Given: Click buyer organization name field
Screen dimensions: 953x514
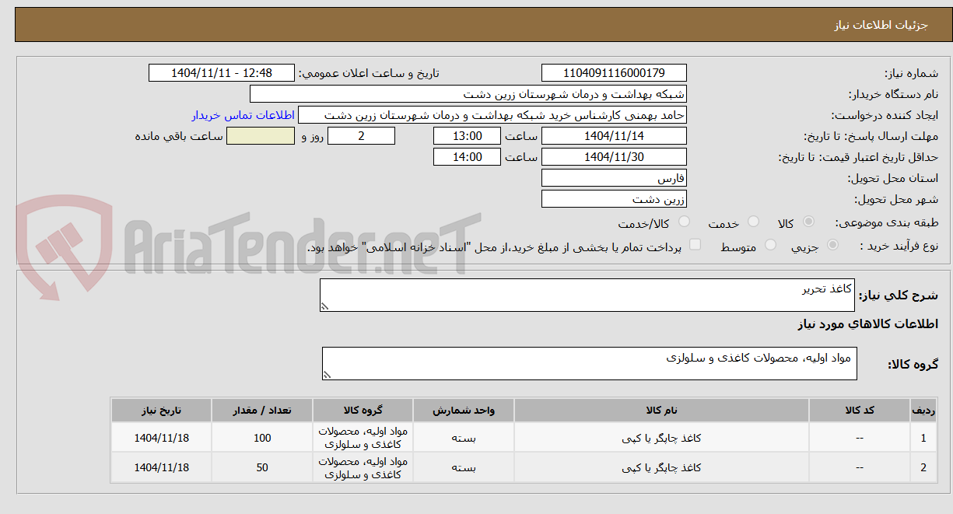Looking at the screenshot, I should (468, 94).
